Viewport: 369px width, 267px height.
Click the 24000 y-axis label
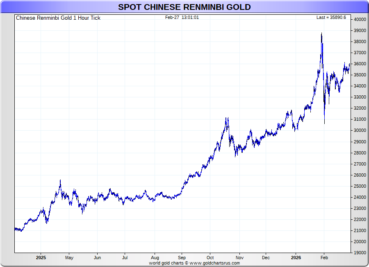point(360,197)
